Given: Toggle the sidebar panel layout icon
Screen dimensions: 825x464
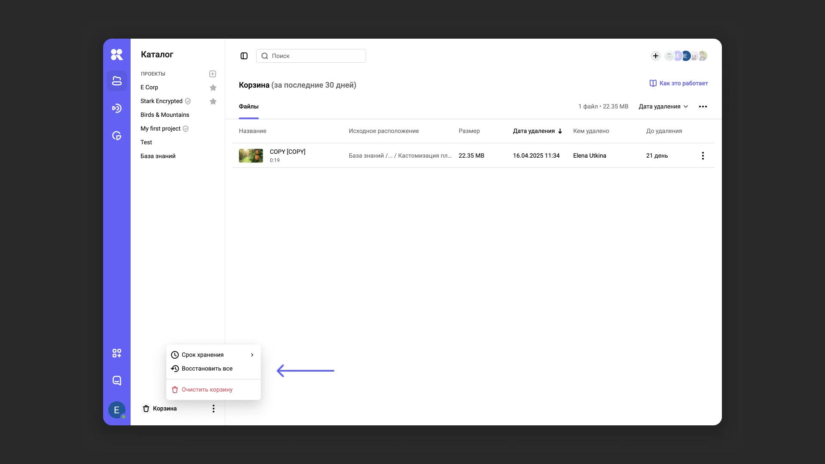Looking at the screenshot, I should (x=244, y=56).
